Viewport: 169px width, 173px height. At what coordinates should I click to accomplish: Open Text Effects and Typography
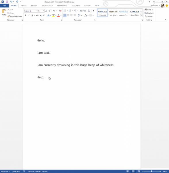(x=48, y=16)
